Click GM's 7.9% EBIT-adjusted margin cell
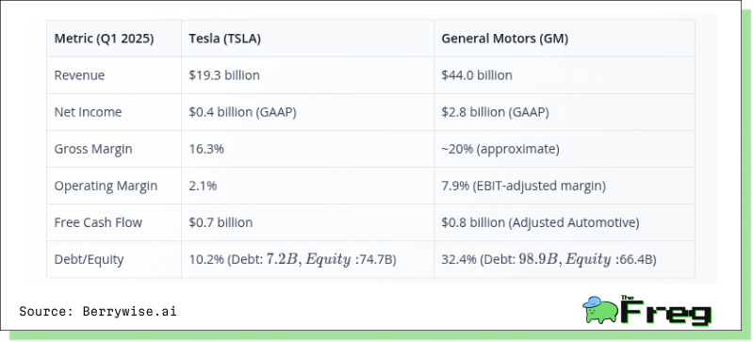Image resolution: width=753 pixels, height=342 pixels. coord(565,186)
